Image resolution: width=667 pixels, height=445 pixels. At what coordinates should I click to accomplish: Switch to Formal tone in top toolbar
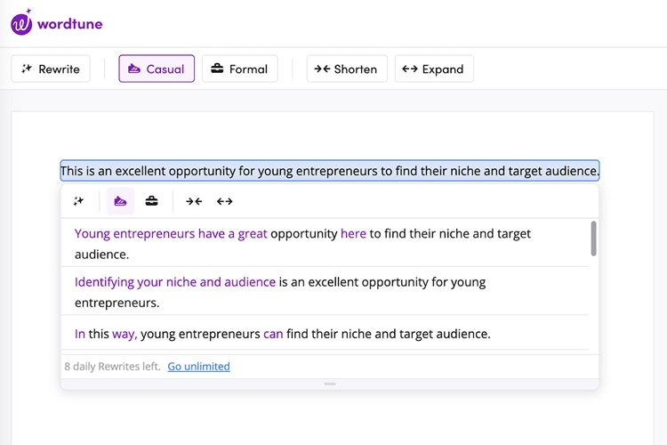click(x=239, y=69)
